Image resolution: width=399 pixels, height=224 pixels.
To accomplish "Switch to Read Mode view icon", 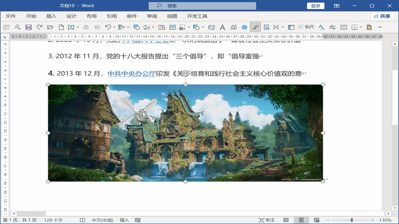I will [286, 220].
